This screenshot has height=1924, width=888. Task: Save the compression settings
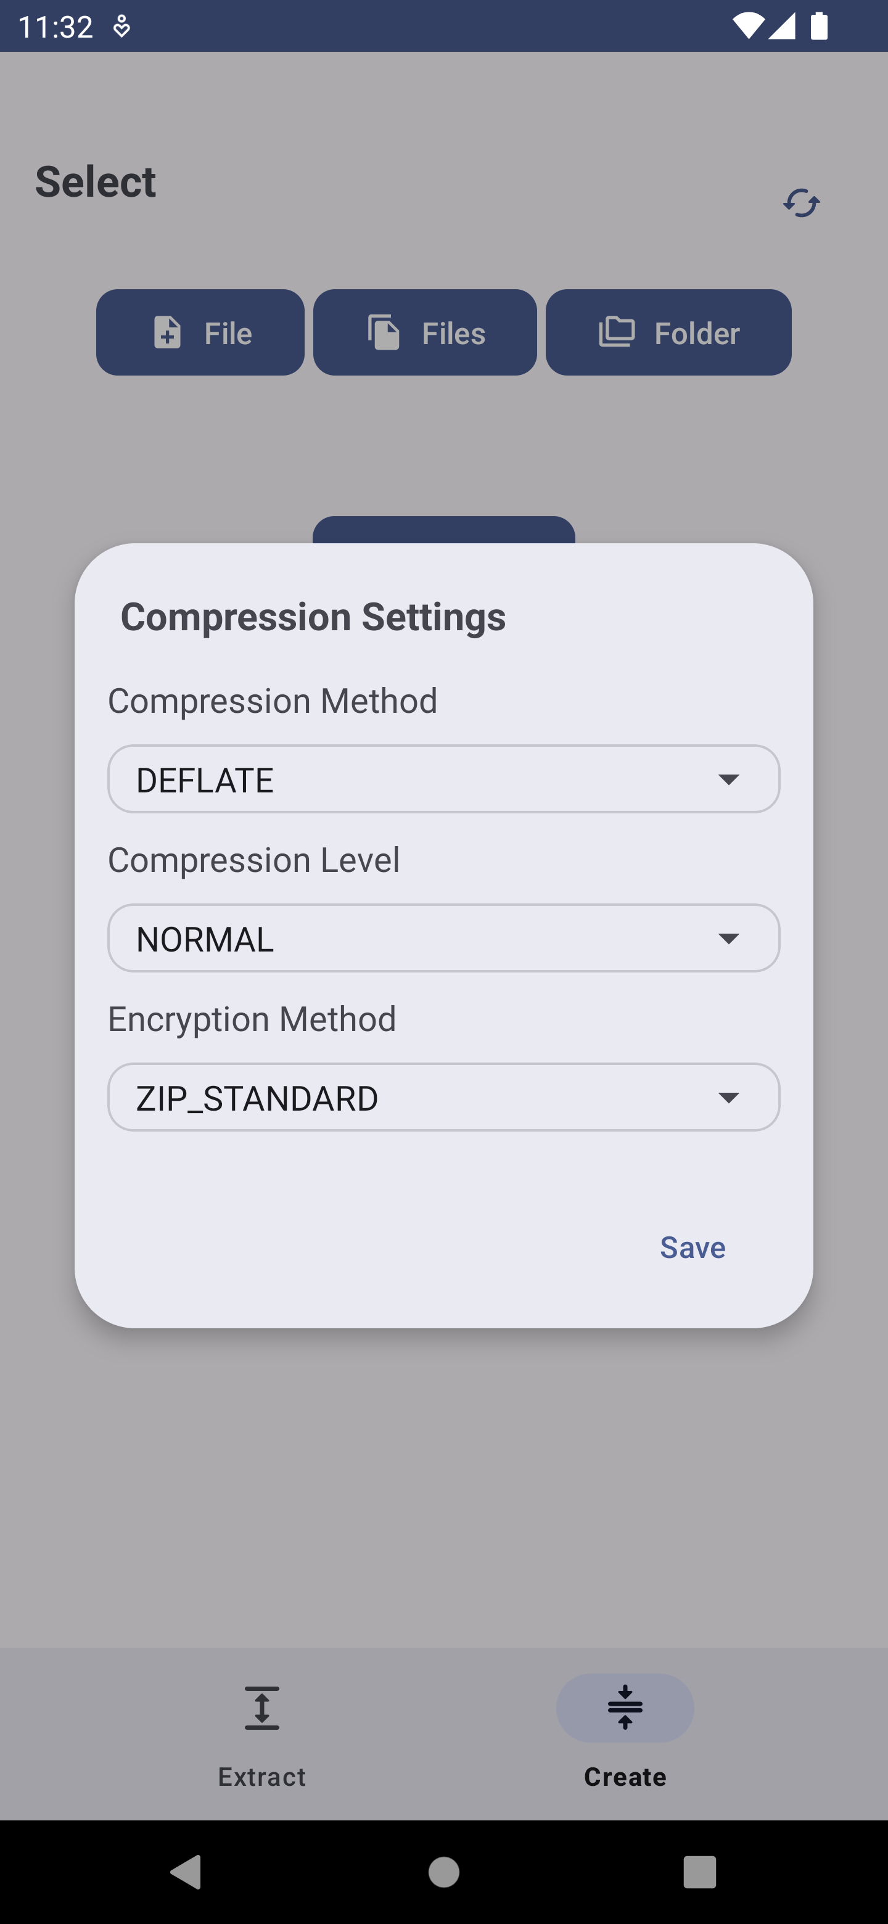click(693, 1248)
